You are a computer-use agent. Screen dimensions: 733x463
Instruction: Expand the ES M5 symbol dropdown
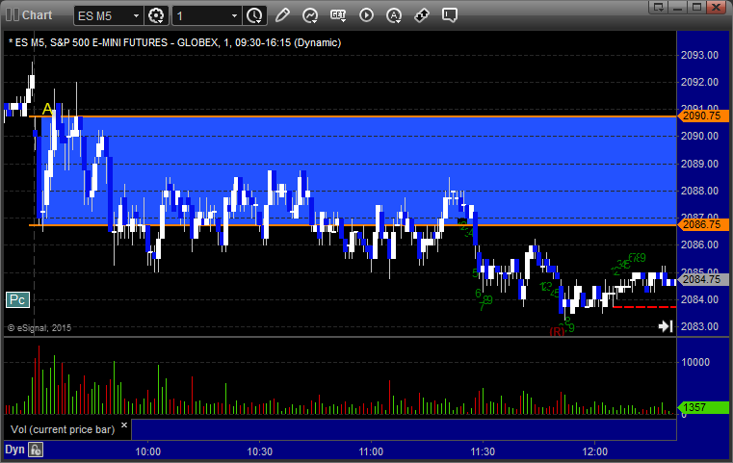pos(136,16)
